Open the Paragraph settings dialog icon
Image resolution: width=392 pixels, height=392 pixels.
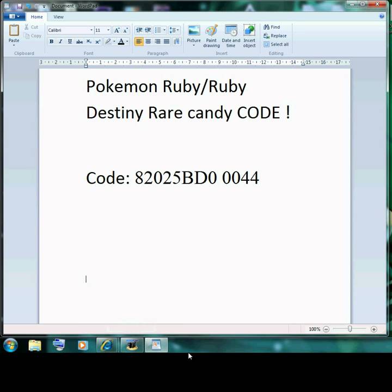176,41
